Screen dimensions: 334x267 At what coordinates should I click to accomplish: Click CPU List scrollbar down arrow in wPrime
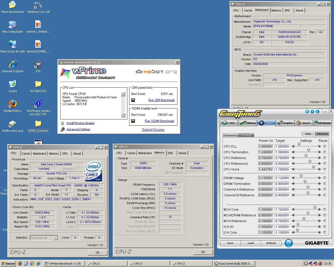(x=123, y=115)
